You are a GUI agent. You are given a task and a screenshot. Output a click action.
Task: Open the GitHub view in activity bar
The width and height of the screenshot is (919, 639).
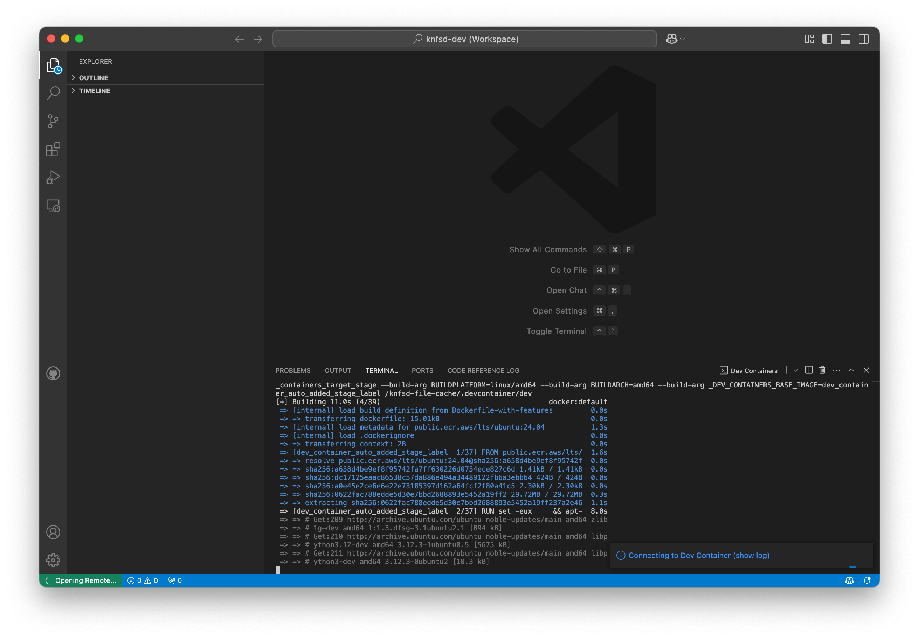coord(53,373)
